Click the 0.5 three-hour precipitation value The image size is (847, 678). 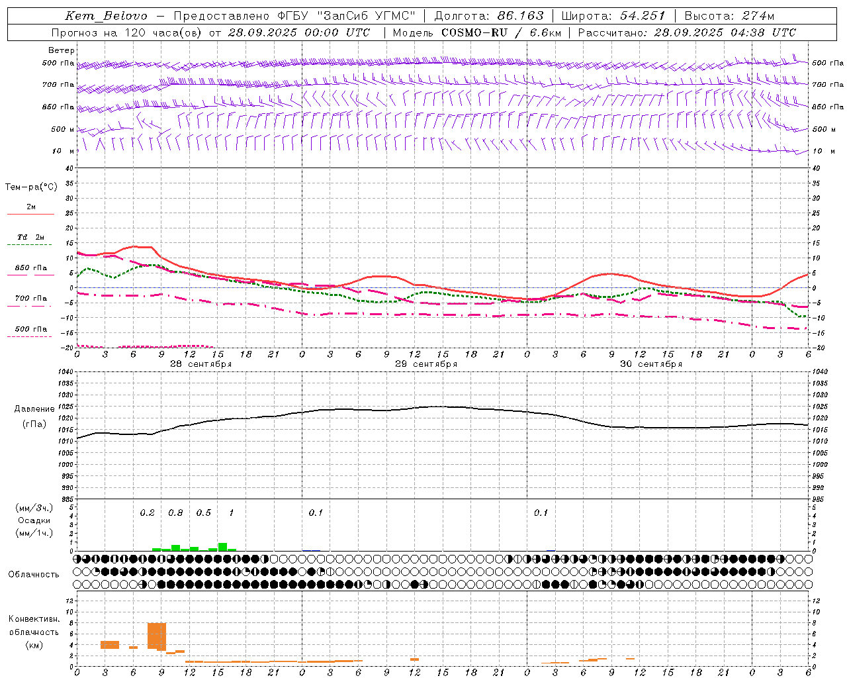203,513
